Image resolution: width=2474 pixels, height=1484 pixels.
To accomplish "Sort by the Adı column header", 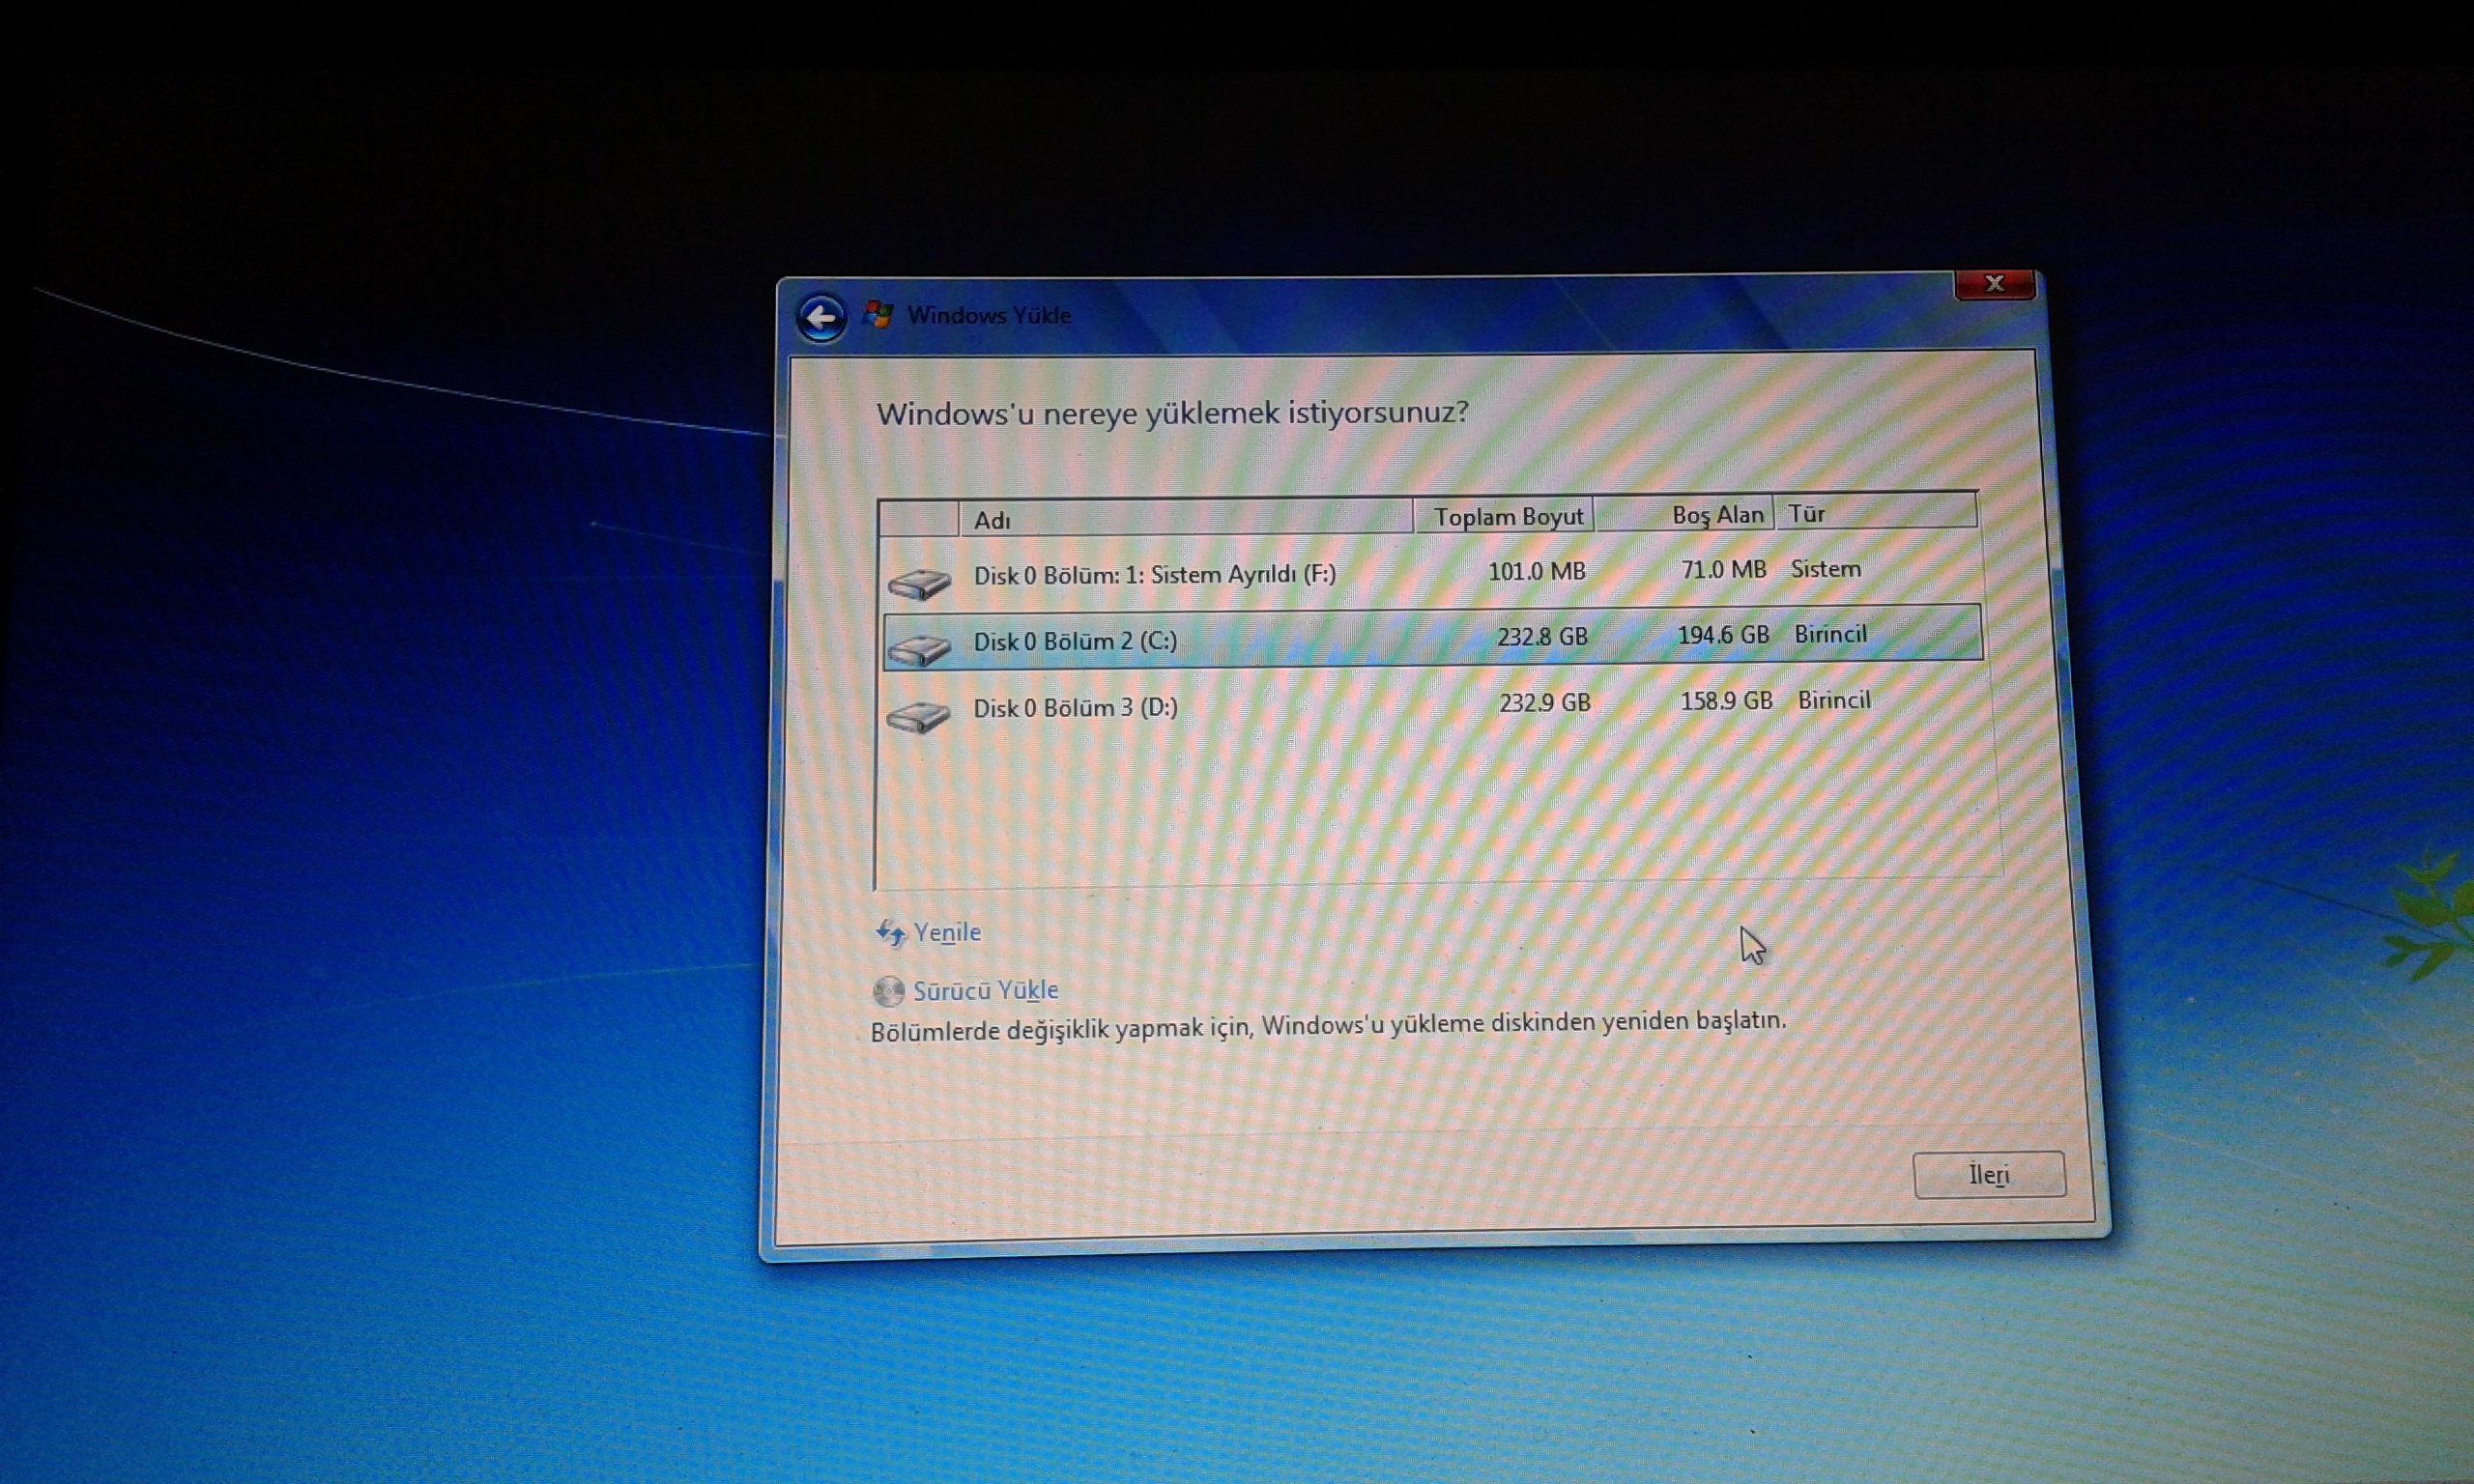I will 1186,519.
